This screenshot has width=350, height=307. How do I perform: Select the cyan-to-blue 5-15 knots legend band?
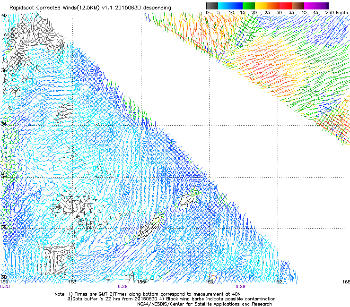230,6
